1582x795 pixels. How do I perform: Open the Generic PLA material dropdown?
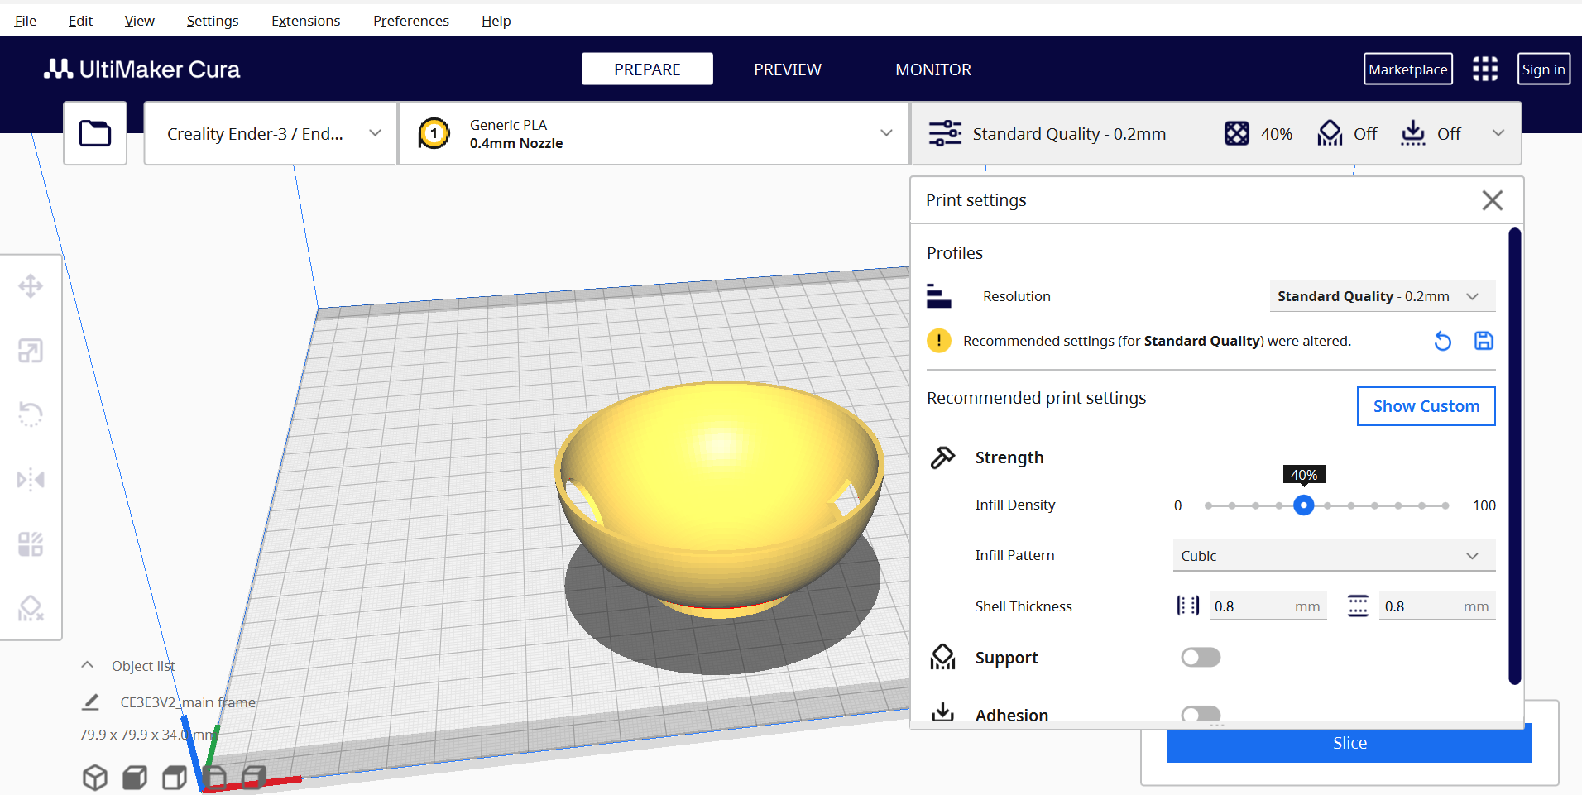click(654, 133)
